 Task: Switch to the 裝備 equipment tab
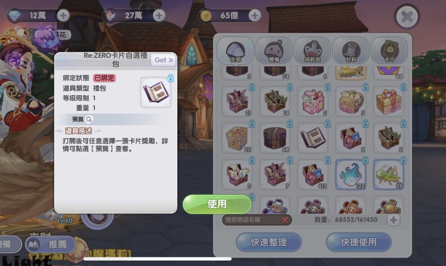[274, 51]
